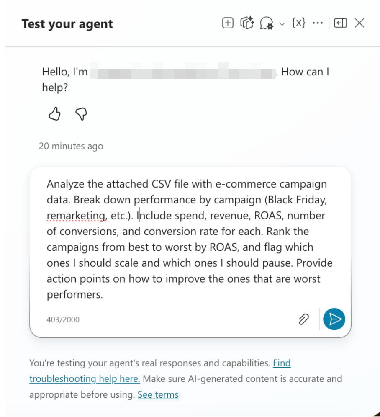Screen dimensions: 380x417
Task: Give thumbs down to the greeting message
Action: (x=81, y=114)
